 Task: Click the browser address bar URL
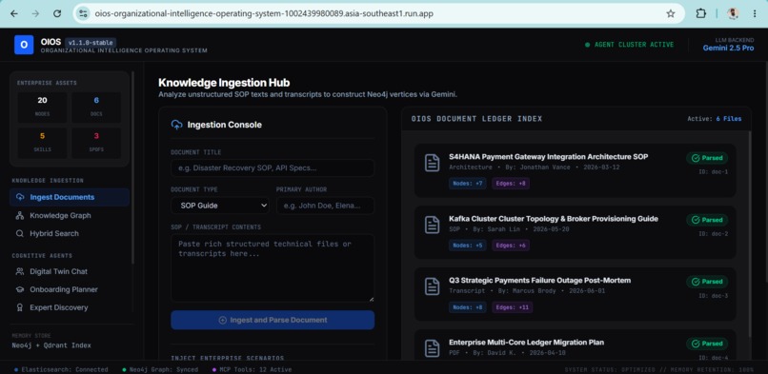click(x=264, y=13)
